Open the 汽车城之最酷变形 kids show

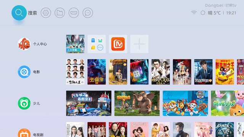[x=89, y=103]
